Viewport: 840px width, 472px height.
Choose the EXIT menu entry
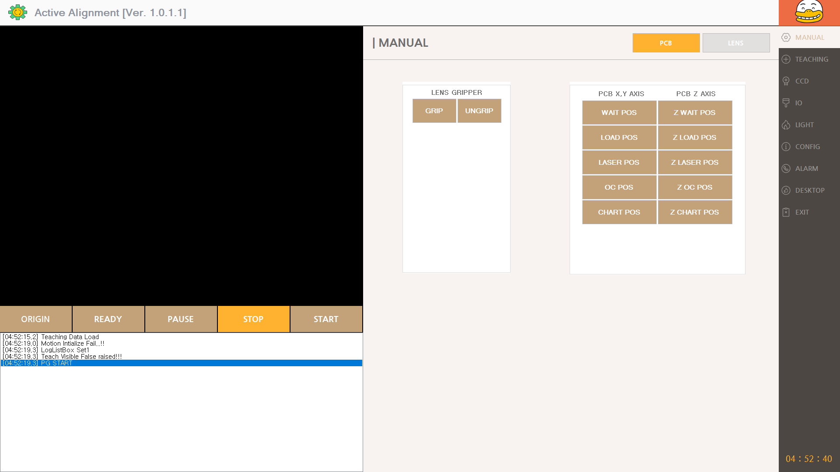point(809,212)
